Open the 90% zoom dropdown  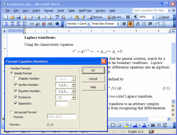tap(153, 17)
